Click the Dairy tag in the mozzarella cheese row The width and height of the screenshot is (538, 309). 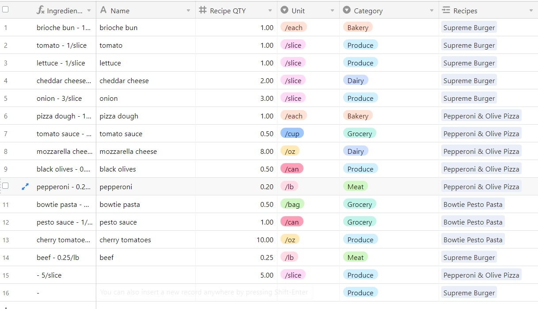coord(356,151)
